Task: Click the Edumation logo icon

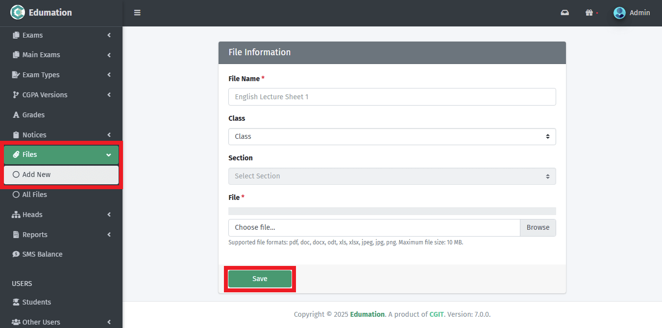Action: [17, 12]
